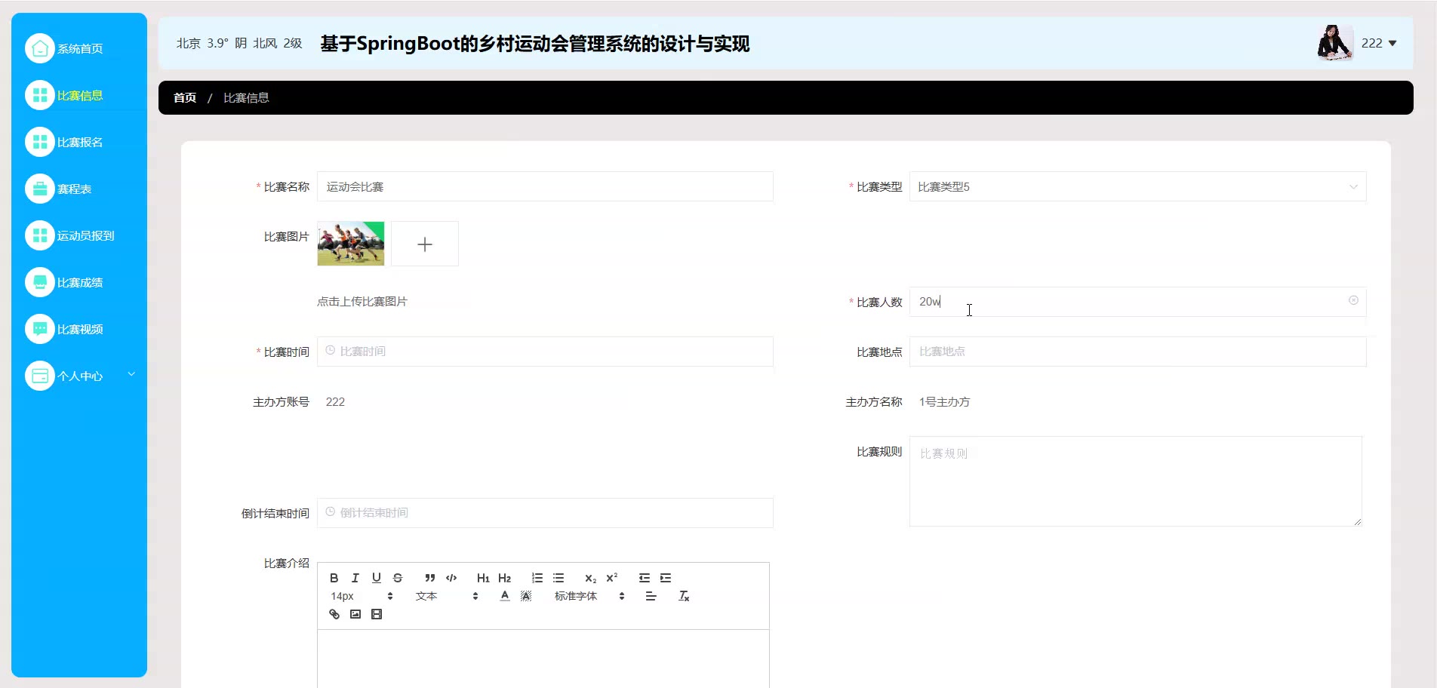This screenshot has height=688, width=1437.
Task: Toggle underline formatting in the editor
Action: pyautogui.click(x=376, y=578)
